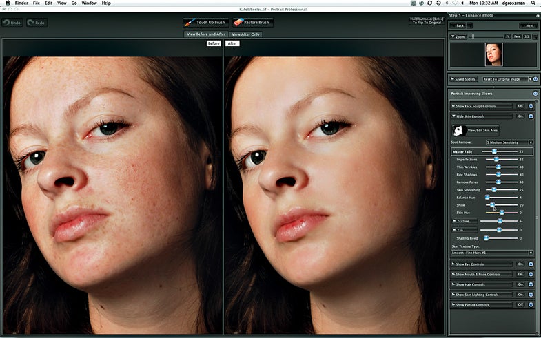Open help for Saved Sliders row

click(535, 79)
